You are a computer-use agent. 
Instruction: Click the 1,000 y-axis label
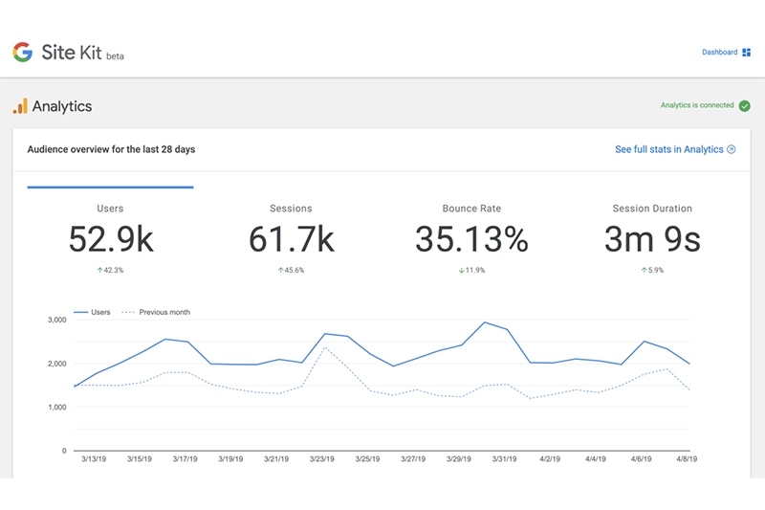(x=57, y=407)
